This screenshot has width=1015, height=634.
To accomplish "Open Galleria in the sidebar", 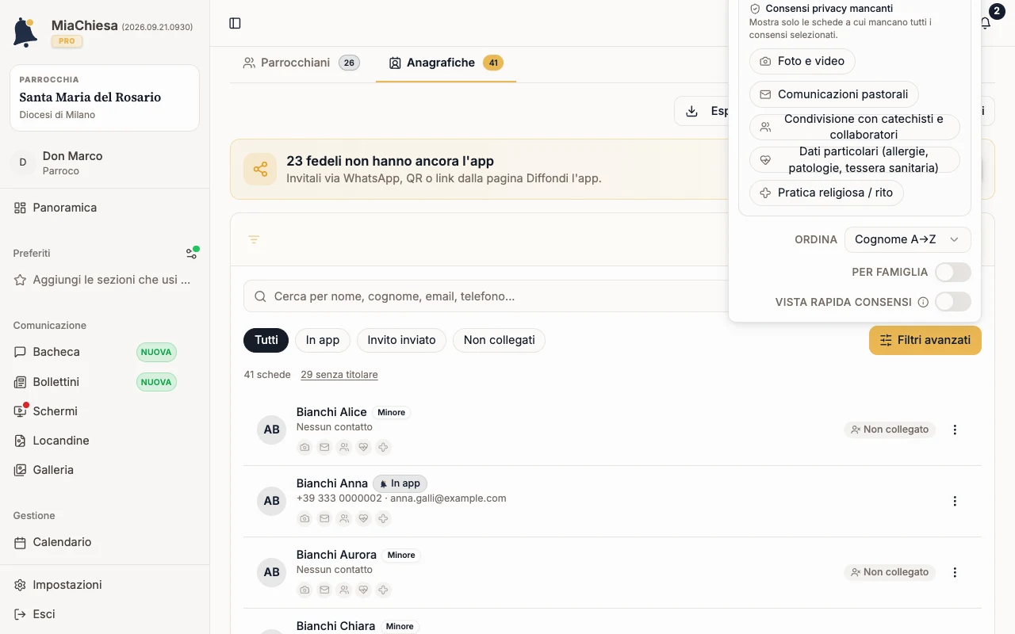I will pos(105,470).
